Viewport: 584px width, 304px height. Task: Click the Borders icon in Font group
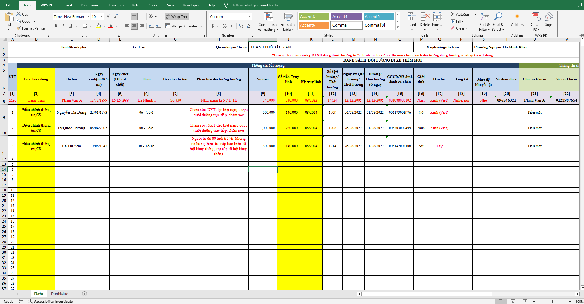pos(85,26)
